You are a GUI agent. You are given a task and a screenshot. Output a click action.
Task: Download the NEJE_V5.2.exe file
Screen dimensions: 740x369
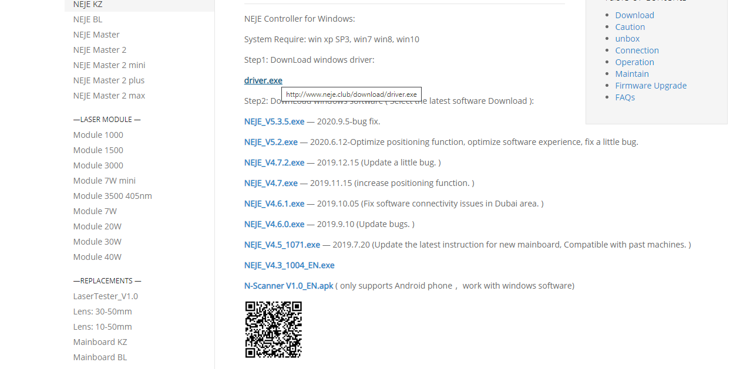tap(271, 142)
